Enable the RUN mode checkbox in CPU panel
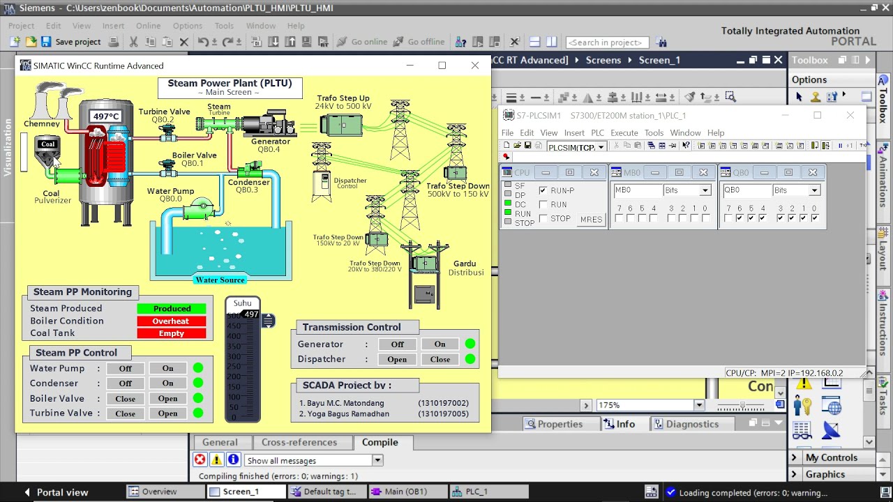The image size is (893, 502). (543, 204)
